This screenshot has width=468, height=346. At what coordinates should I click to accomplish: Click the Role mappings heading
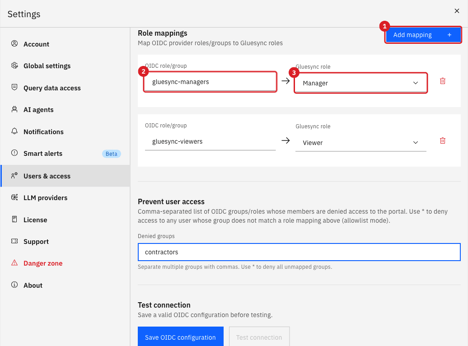162,33
